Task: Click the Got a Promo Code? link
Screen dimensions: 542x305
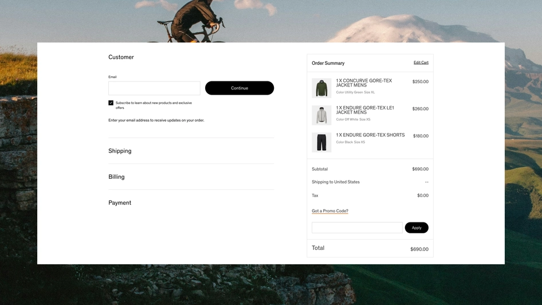Action: coord(330,211)
